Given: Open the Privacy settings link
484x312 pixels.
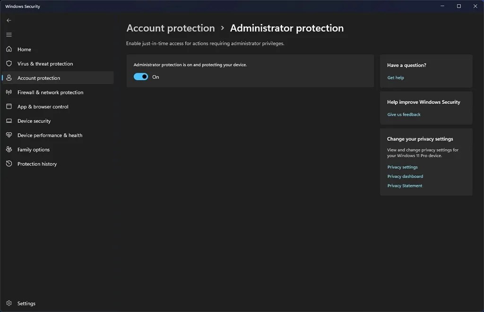Looking at the screenshot, I should click(402, 167).
